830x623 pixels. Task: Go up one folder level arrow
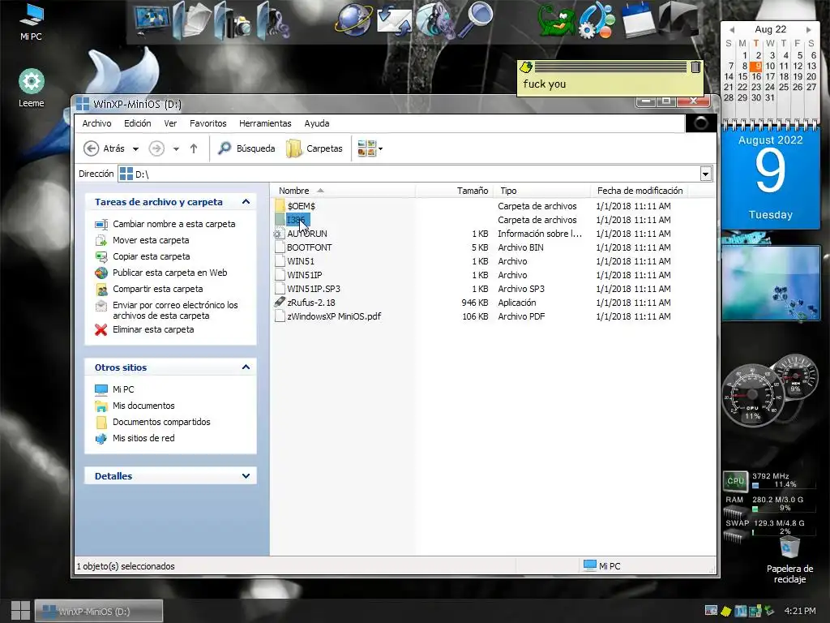tap(194, 149)
